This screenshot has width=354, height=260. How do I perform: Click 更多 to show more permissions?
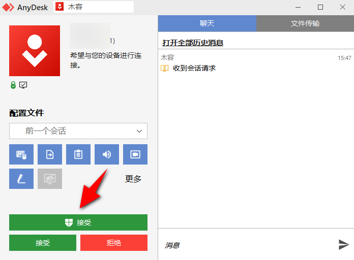tap(133, 179)
